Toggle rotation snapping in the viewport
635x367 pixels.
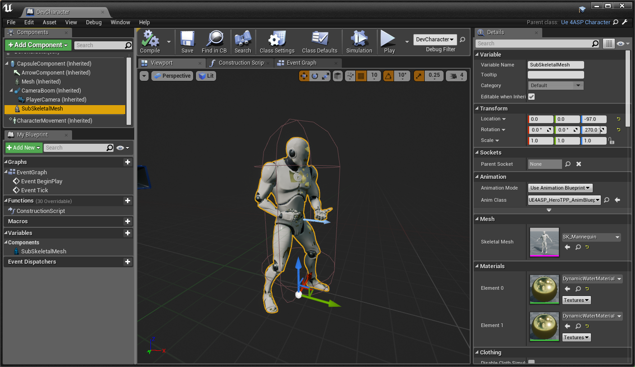click(388, 76)
